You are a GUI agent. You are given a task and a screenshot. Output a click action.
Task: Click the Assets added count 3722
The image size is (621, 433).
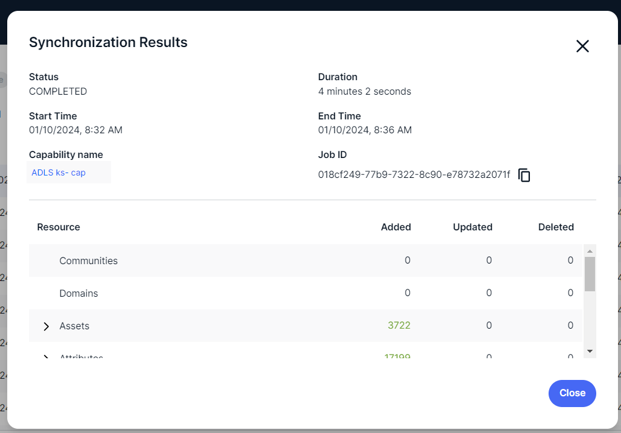(x=399, y=326)
